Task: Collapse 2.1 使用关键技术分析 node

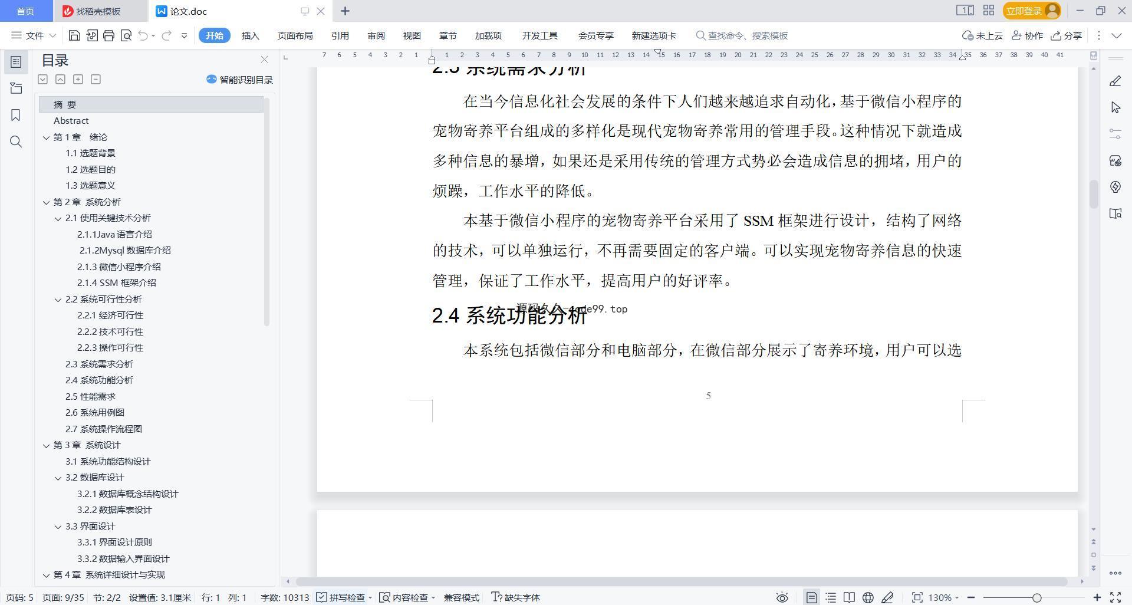Action: click(x=58, y=218)
